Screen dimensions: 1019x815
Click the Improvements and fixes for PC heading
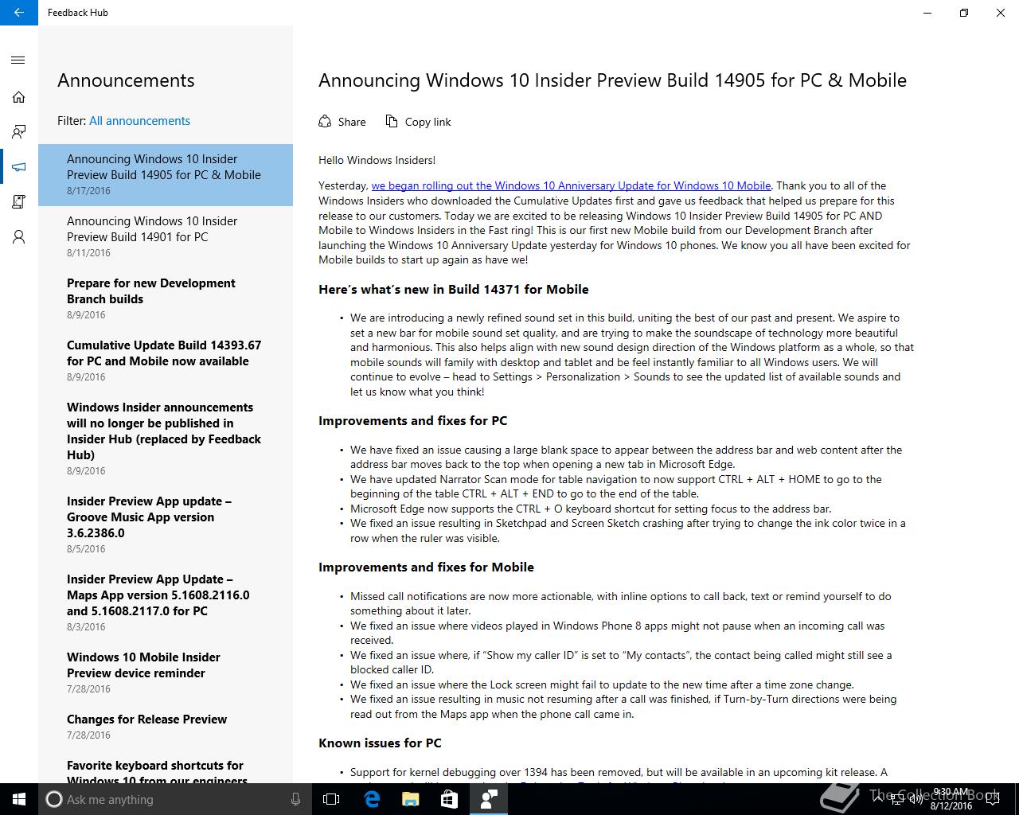(412, 421)
